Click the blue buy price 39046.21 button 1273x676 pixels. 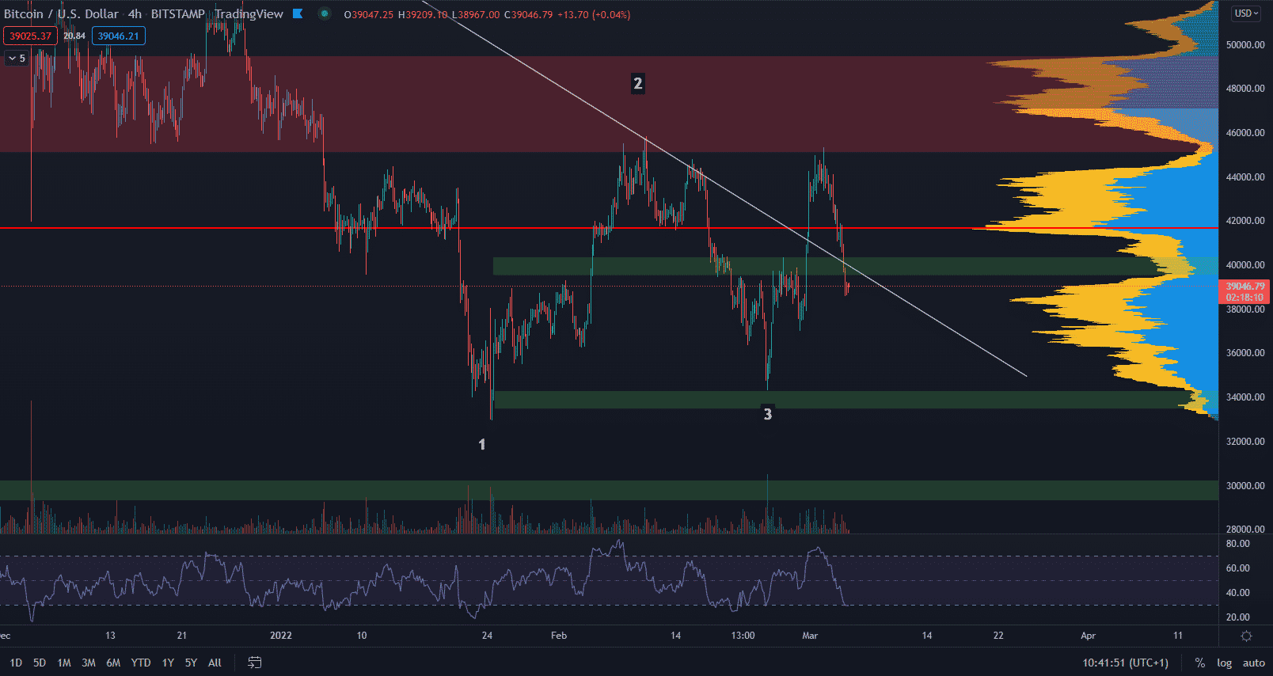click(x=118, y=36)
